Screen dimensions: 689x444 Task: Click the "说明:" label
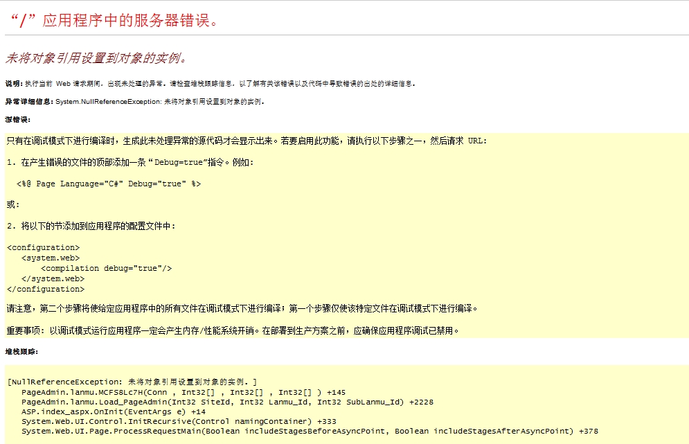click(x=13, y=83)
